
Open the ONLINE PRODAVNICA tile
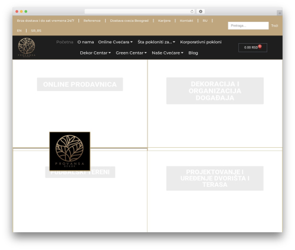click(x=80, y=85)
